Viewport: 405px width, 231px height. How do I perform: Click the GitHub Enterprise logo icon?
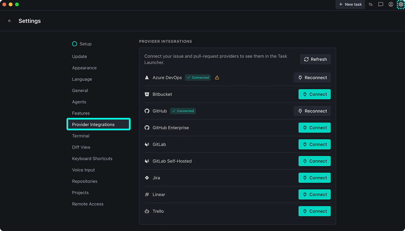(x=147, y=128)
